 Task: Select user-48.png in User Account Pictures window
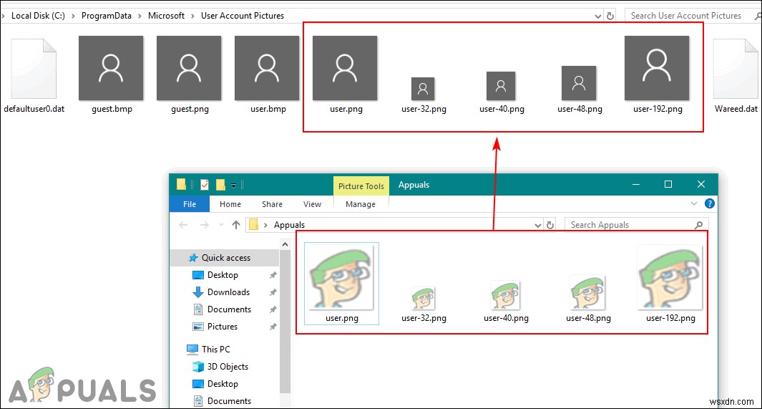(580, 90)
